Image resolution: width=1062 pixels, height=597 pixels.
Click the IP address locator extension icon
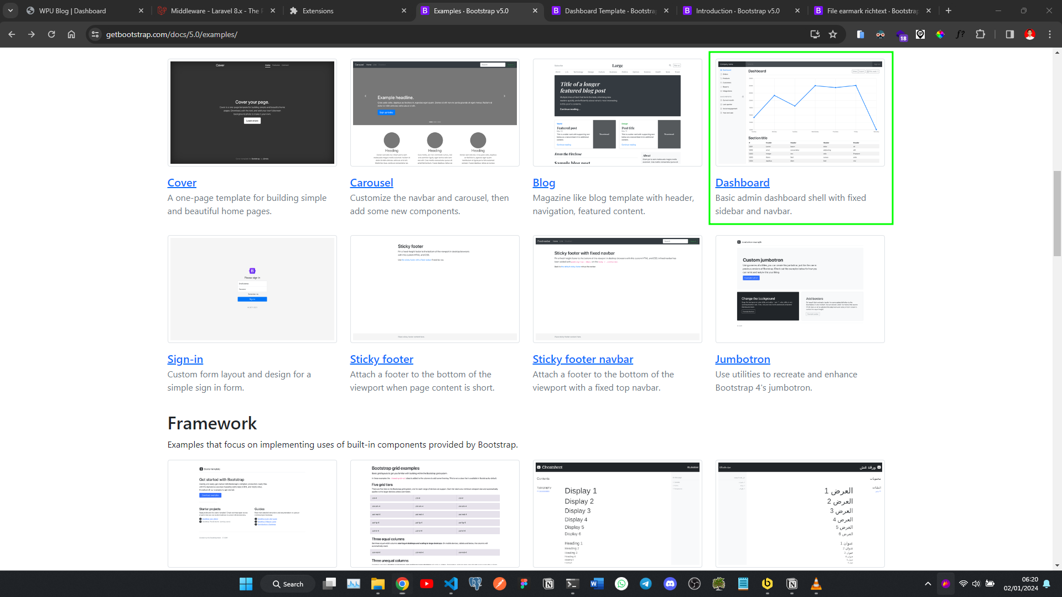(920, 34)
